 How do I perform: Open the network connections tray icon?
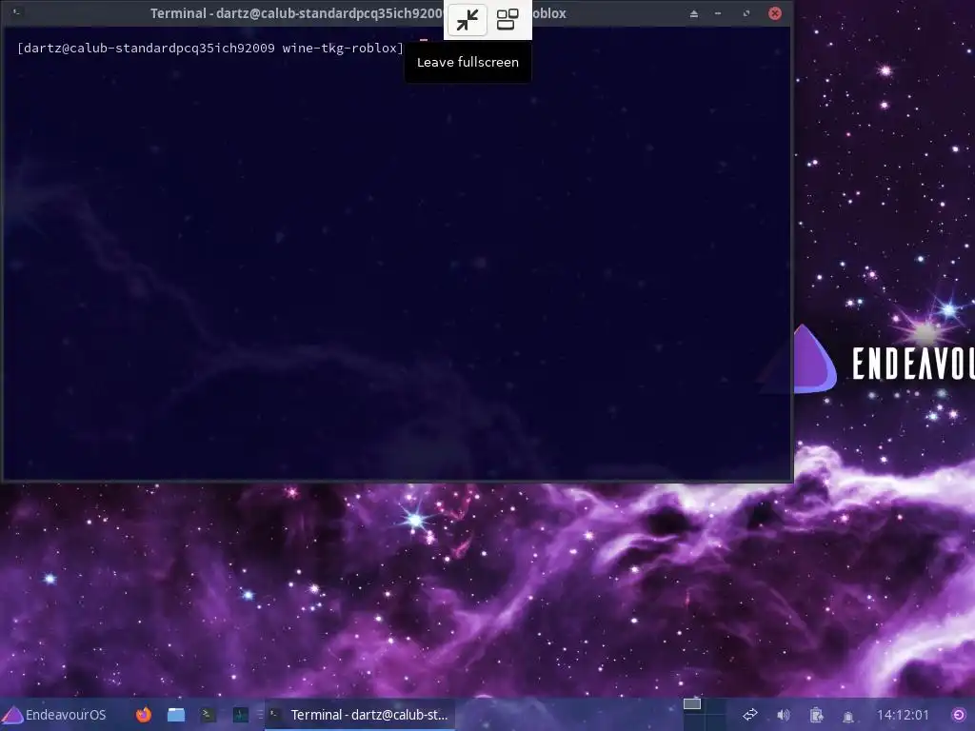click(750, 715)
